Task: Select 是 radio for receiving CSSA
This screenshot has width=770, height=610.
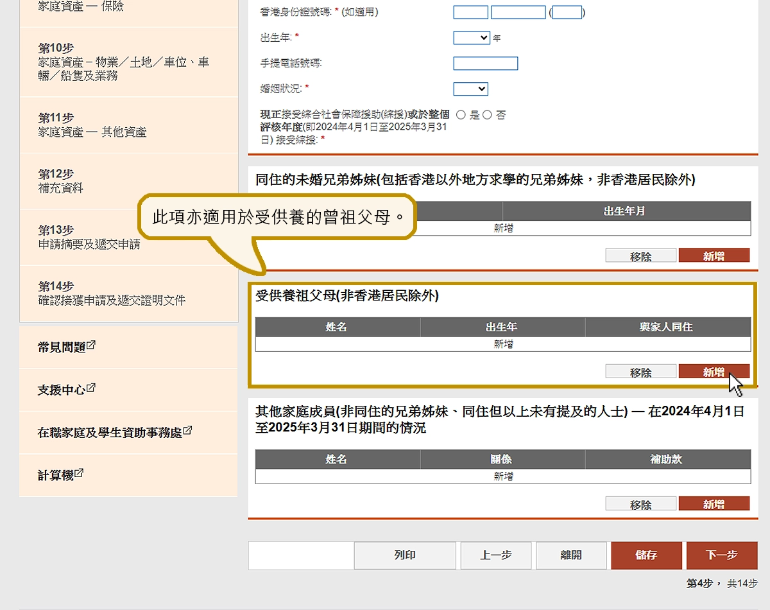Action: [461, 115]
